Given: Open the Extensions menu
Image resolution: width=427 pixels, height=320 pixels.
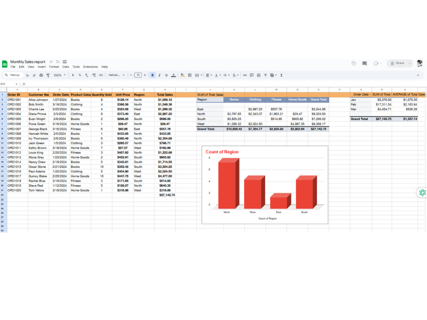Looking at the screenshot, I should click(91, 67).
